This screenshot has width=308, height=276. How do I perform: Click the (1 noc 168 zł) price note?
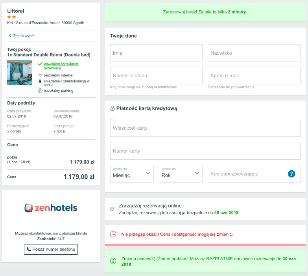tap(18, 162)
